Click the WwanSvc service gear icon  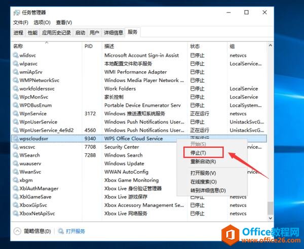[x=16, y=172]
